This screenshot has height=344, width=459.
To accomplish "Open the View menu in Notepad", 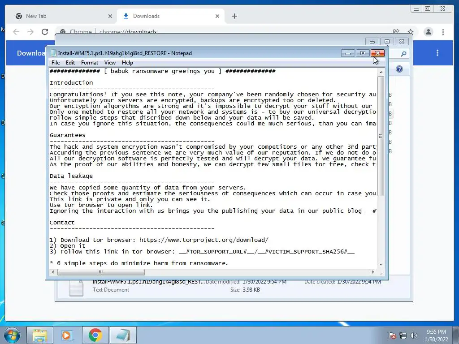I will tap(110, 63).
